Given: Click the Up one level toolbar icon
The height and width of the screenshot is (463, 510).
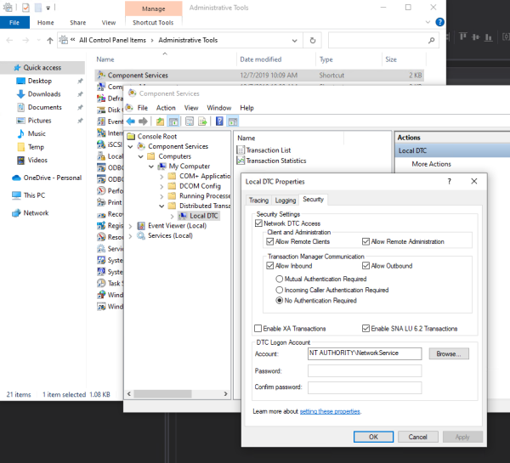Looking at the screenshot, I should coord(159,121).
